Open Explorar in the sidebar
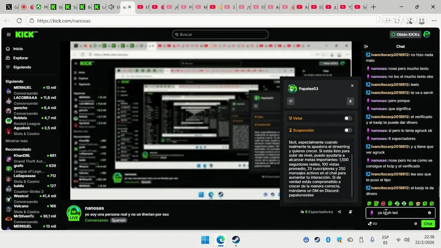Viewport: 441px width, 248px height. click(x=20, y=58)
